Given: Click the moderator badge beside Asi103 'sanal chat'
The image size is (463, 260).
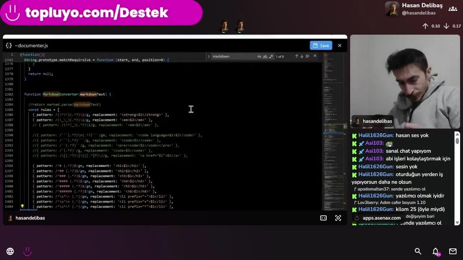Looking at the screenshot, I should [361, 151].
